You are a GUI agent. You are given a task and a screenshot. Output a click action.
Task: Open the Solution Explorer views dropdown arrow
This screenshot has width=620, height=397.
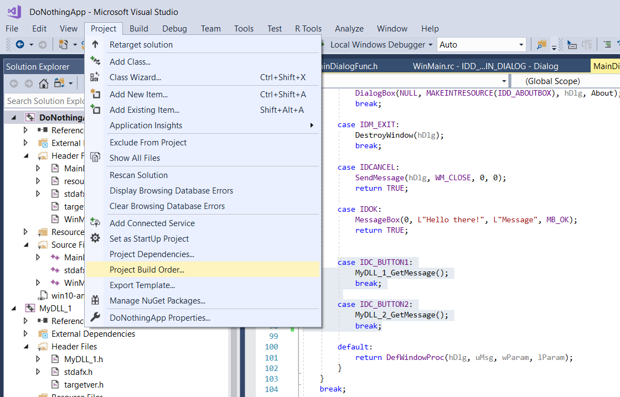point(71,83)
